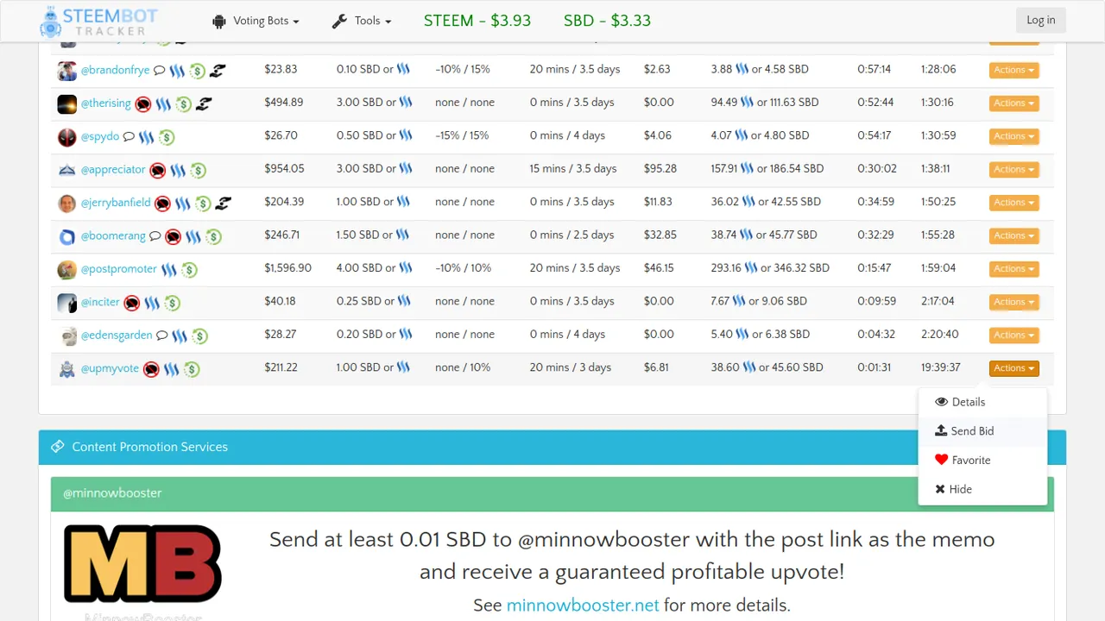Click the Steem icon in the @brandonfrye row
Image resolution: width=1105 pixels, height=621 pixels.
(x=177, y=71)
